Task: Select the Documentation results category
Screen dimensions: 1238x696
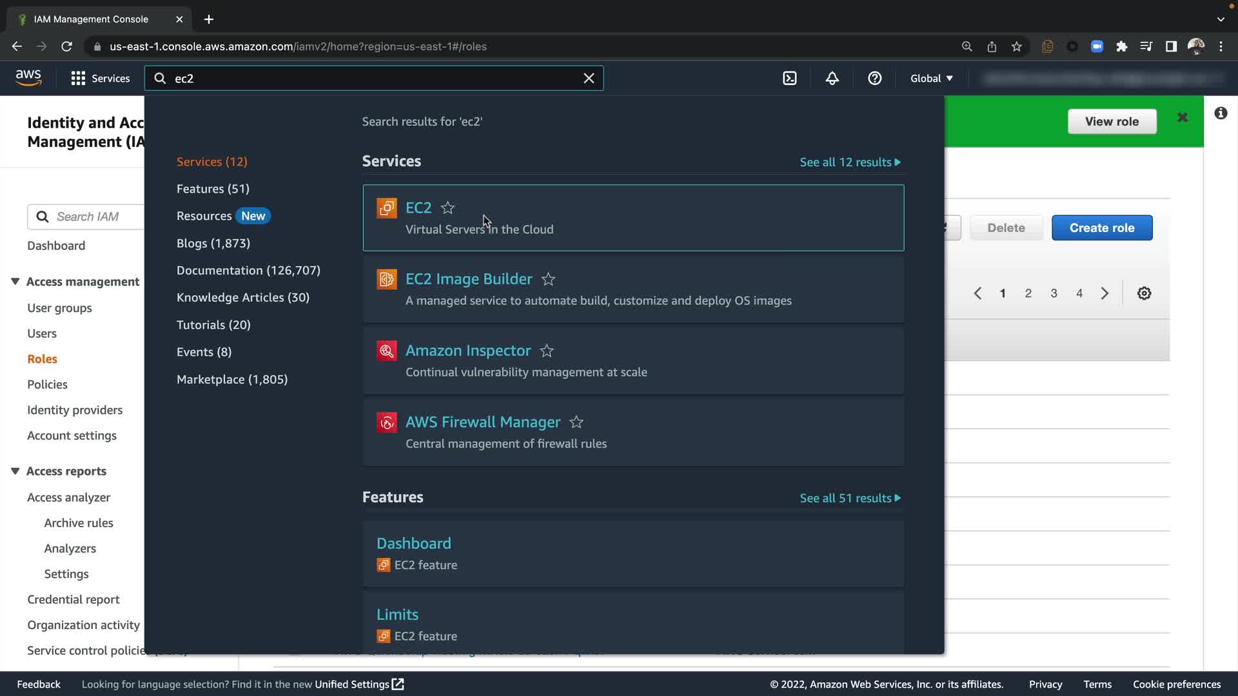Action: 248,271
